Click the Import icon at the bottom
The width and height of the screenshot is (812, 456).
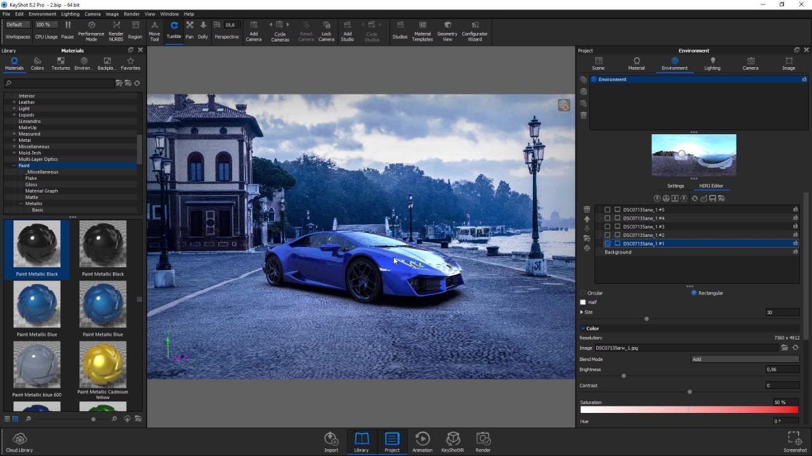click(331, 440)
